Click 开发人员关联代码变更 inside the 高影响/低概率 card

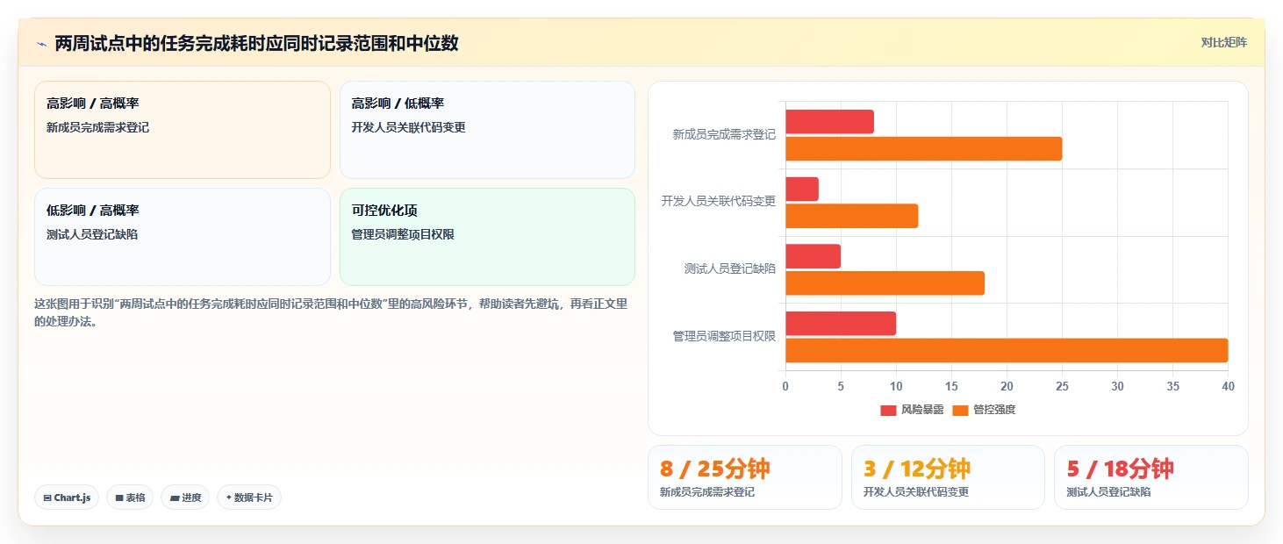coord(408,127)
